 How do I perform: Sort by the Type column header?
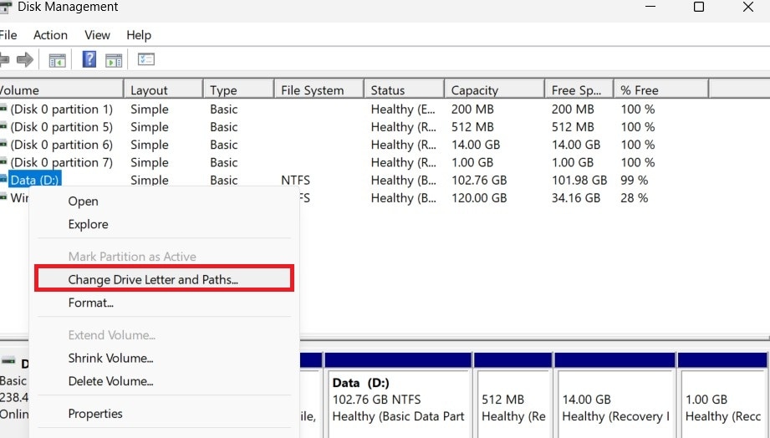[x=238, y=90]
